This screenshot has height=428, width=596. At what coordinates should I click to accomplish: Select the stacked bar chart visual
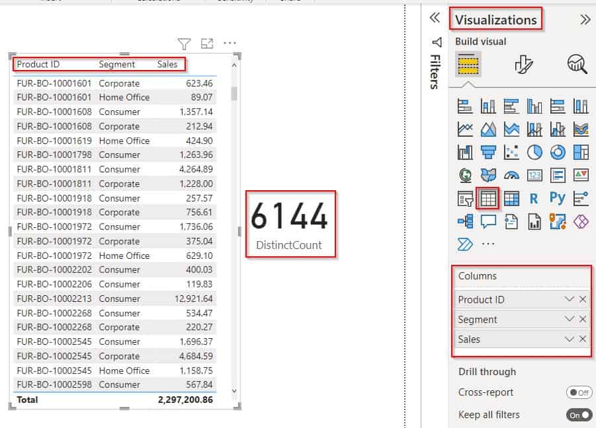[465, 106]
